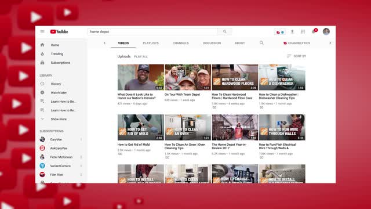The image size is (371, 209).
Task: Open How to Clean Hardwood Floors thumbnail
Action: click(235, 77)
